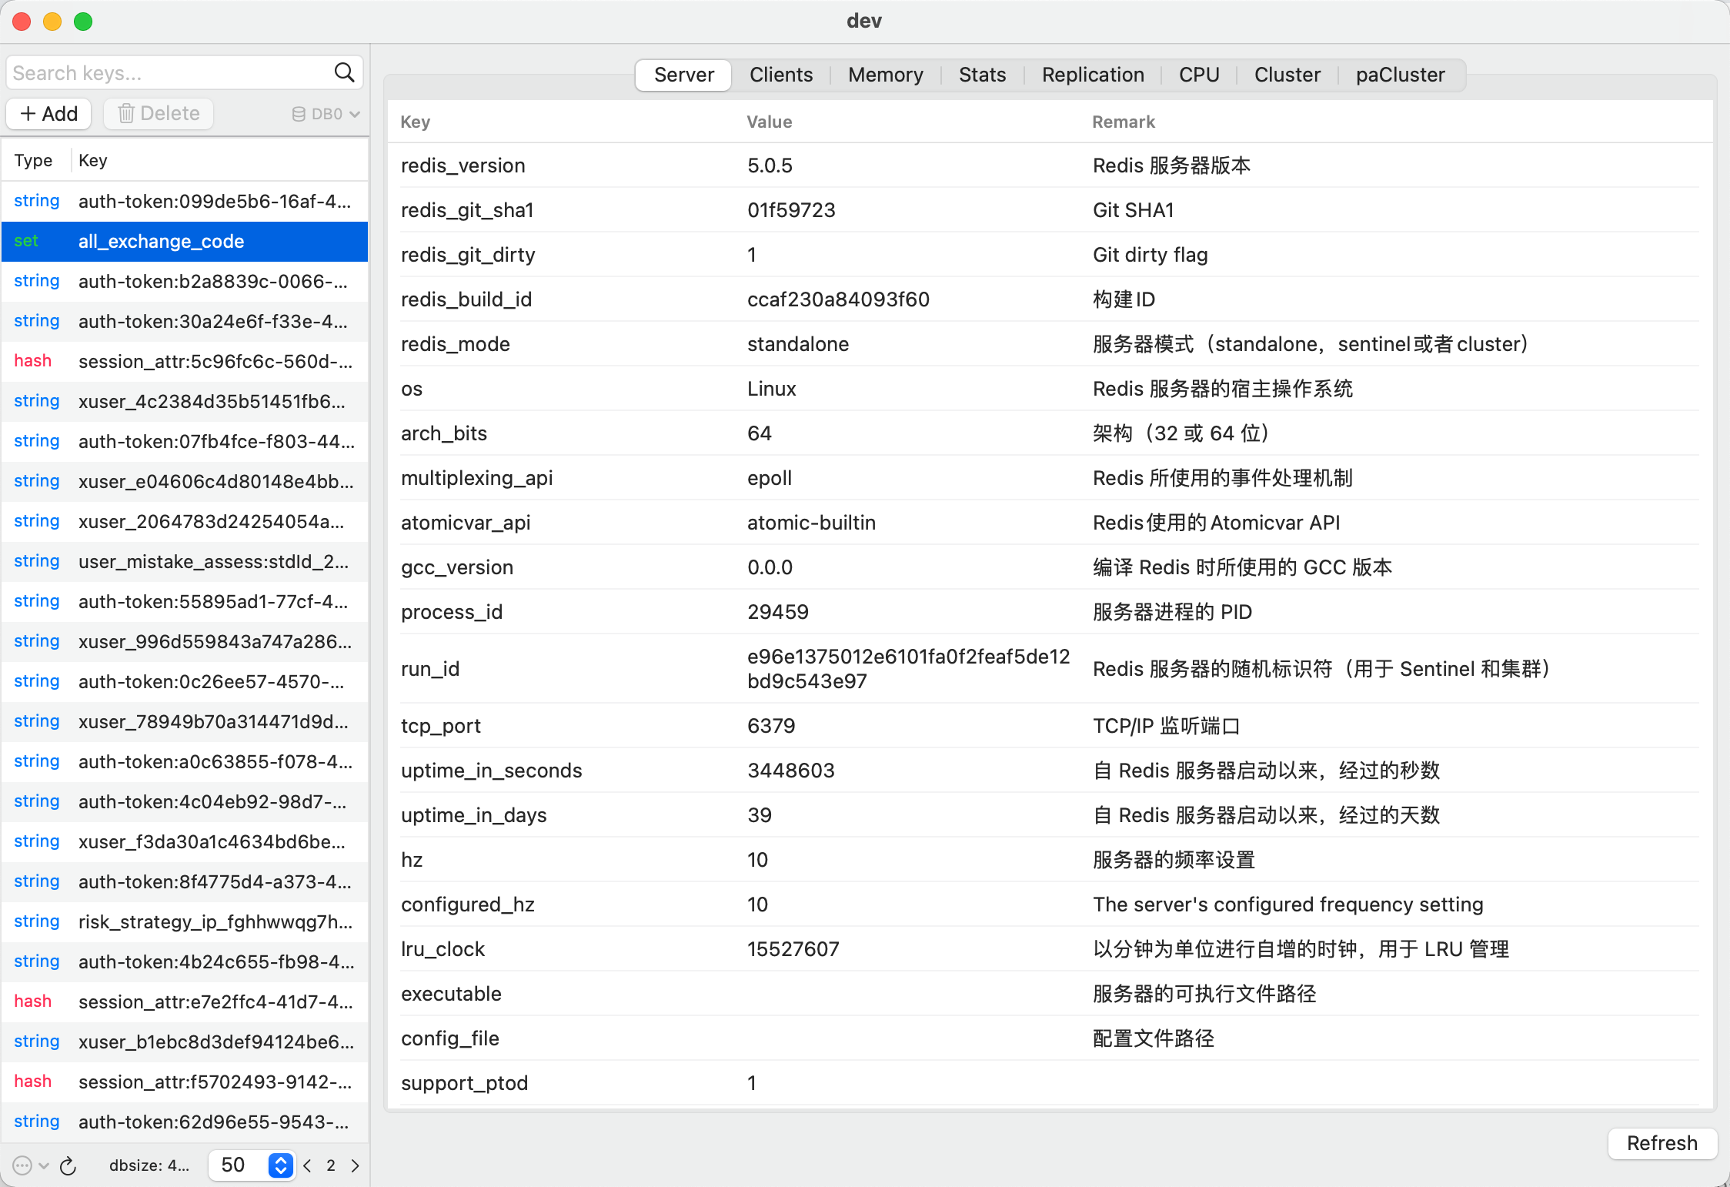Click the previous page arrow in pagination

(x=307, y=1165)
